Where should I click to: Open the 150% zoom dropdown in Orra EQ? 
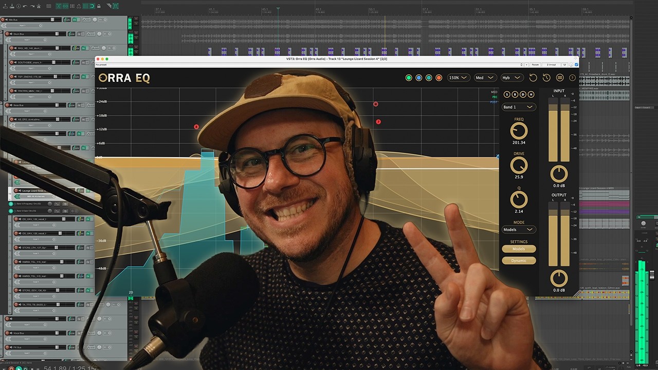459,78
